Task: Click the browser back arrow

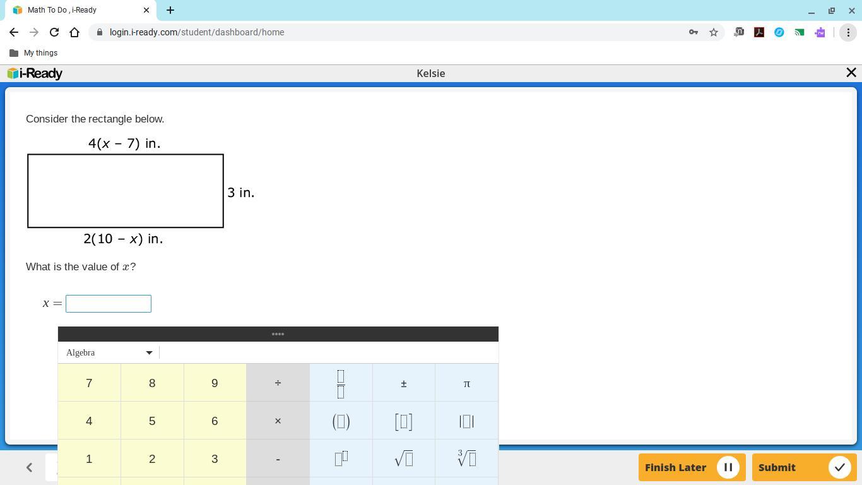Action: point(14,32)
